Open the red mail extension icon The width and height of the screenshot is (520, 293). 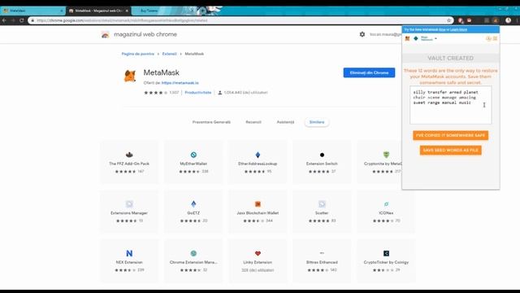point(469,20)
